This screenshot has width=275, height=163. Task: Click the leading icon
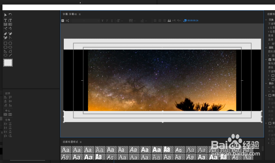[142, 21]
